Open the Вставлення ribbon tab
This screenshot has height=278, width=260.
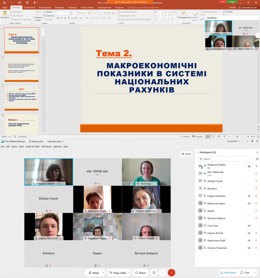[30, 7]
